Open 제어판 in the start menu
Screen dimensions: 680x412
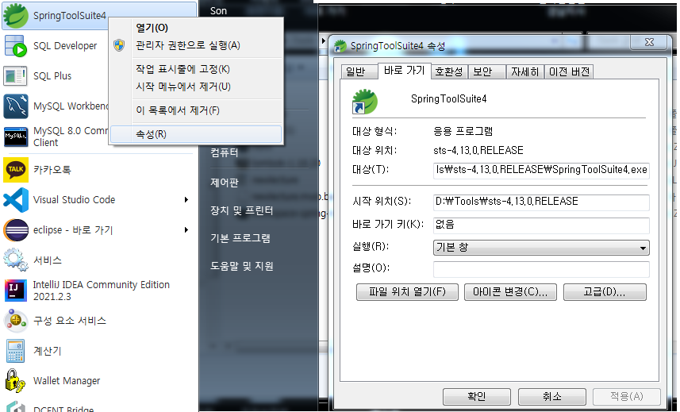pos(225,183)
